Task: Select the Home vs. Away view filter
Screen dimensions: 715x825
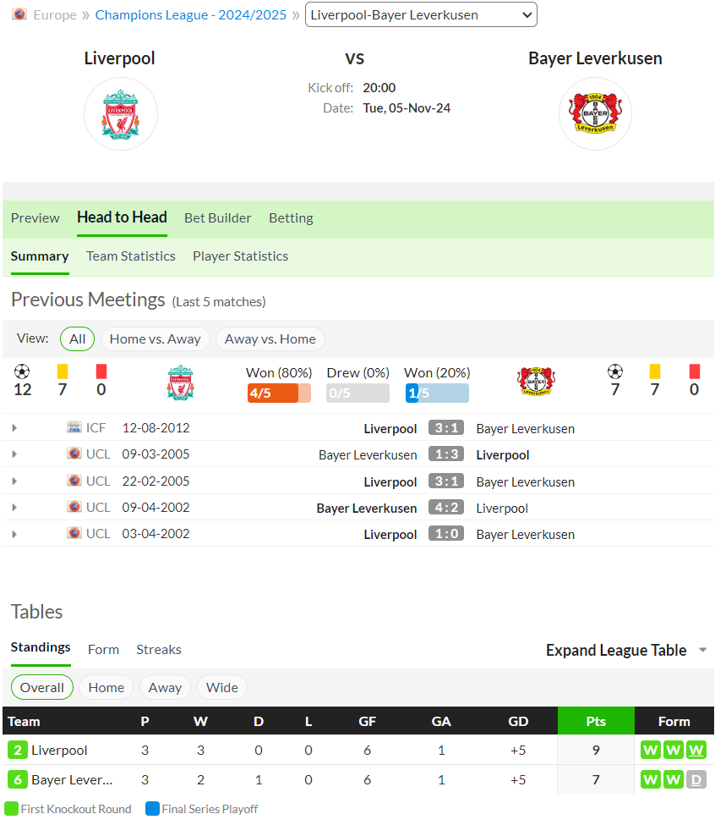Action: (x=155, y=338)
